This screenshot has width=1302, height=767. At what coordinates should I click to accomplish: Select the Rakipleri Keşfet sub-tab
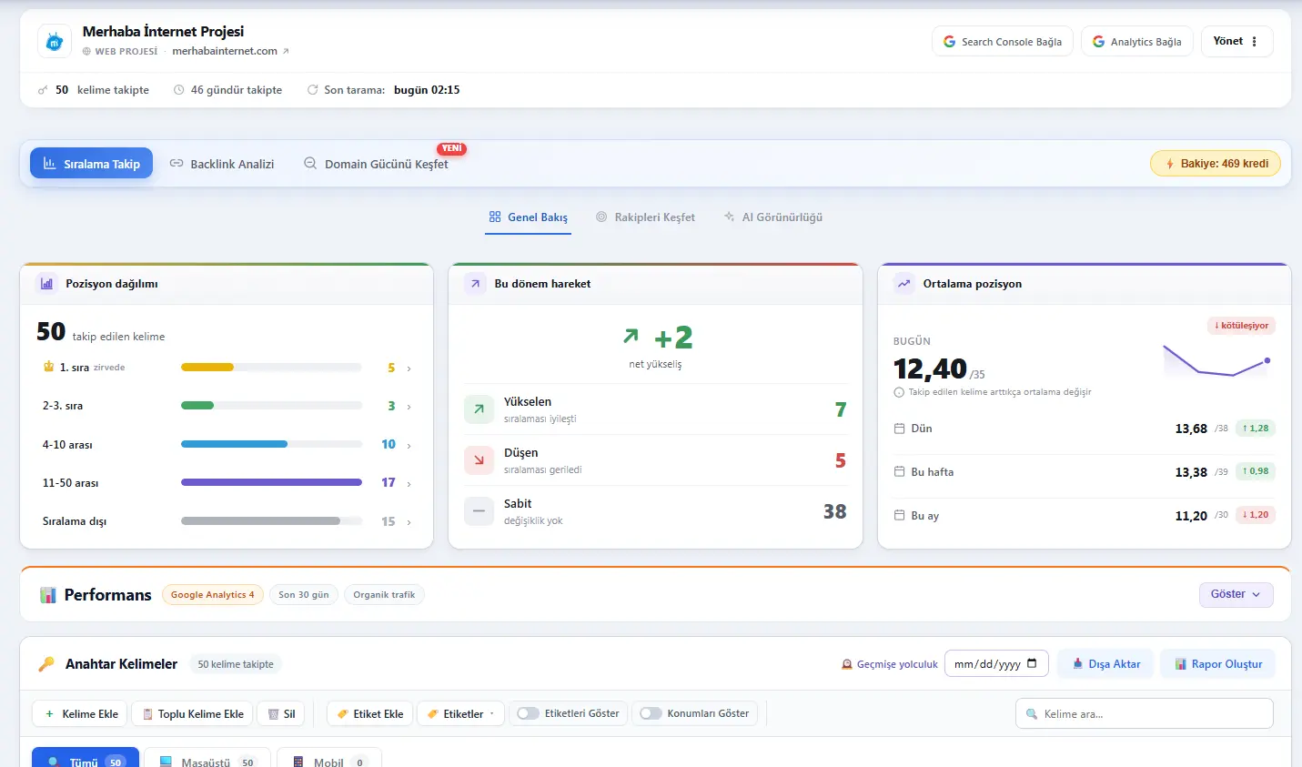(645, 217)
